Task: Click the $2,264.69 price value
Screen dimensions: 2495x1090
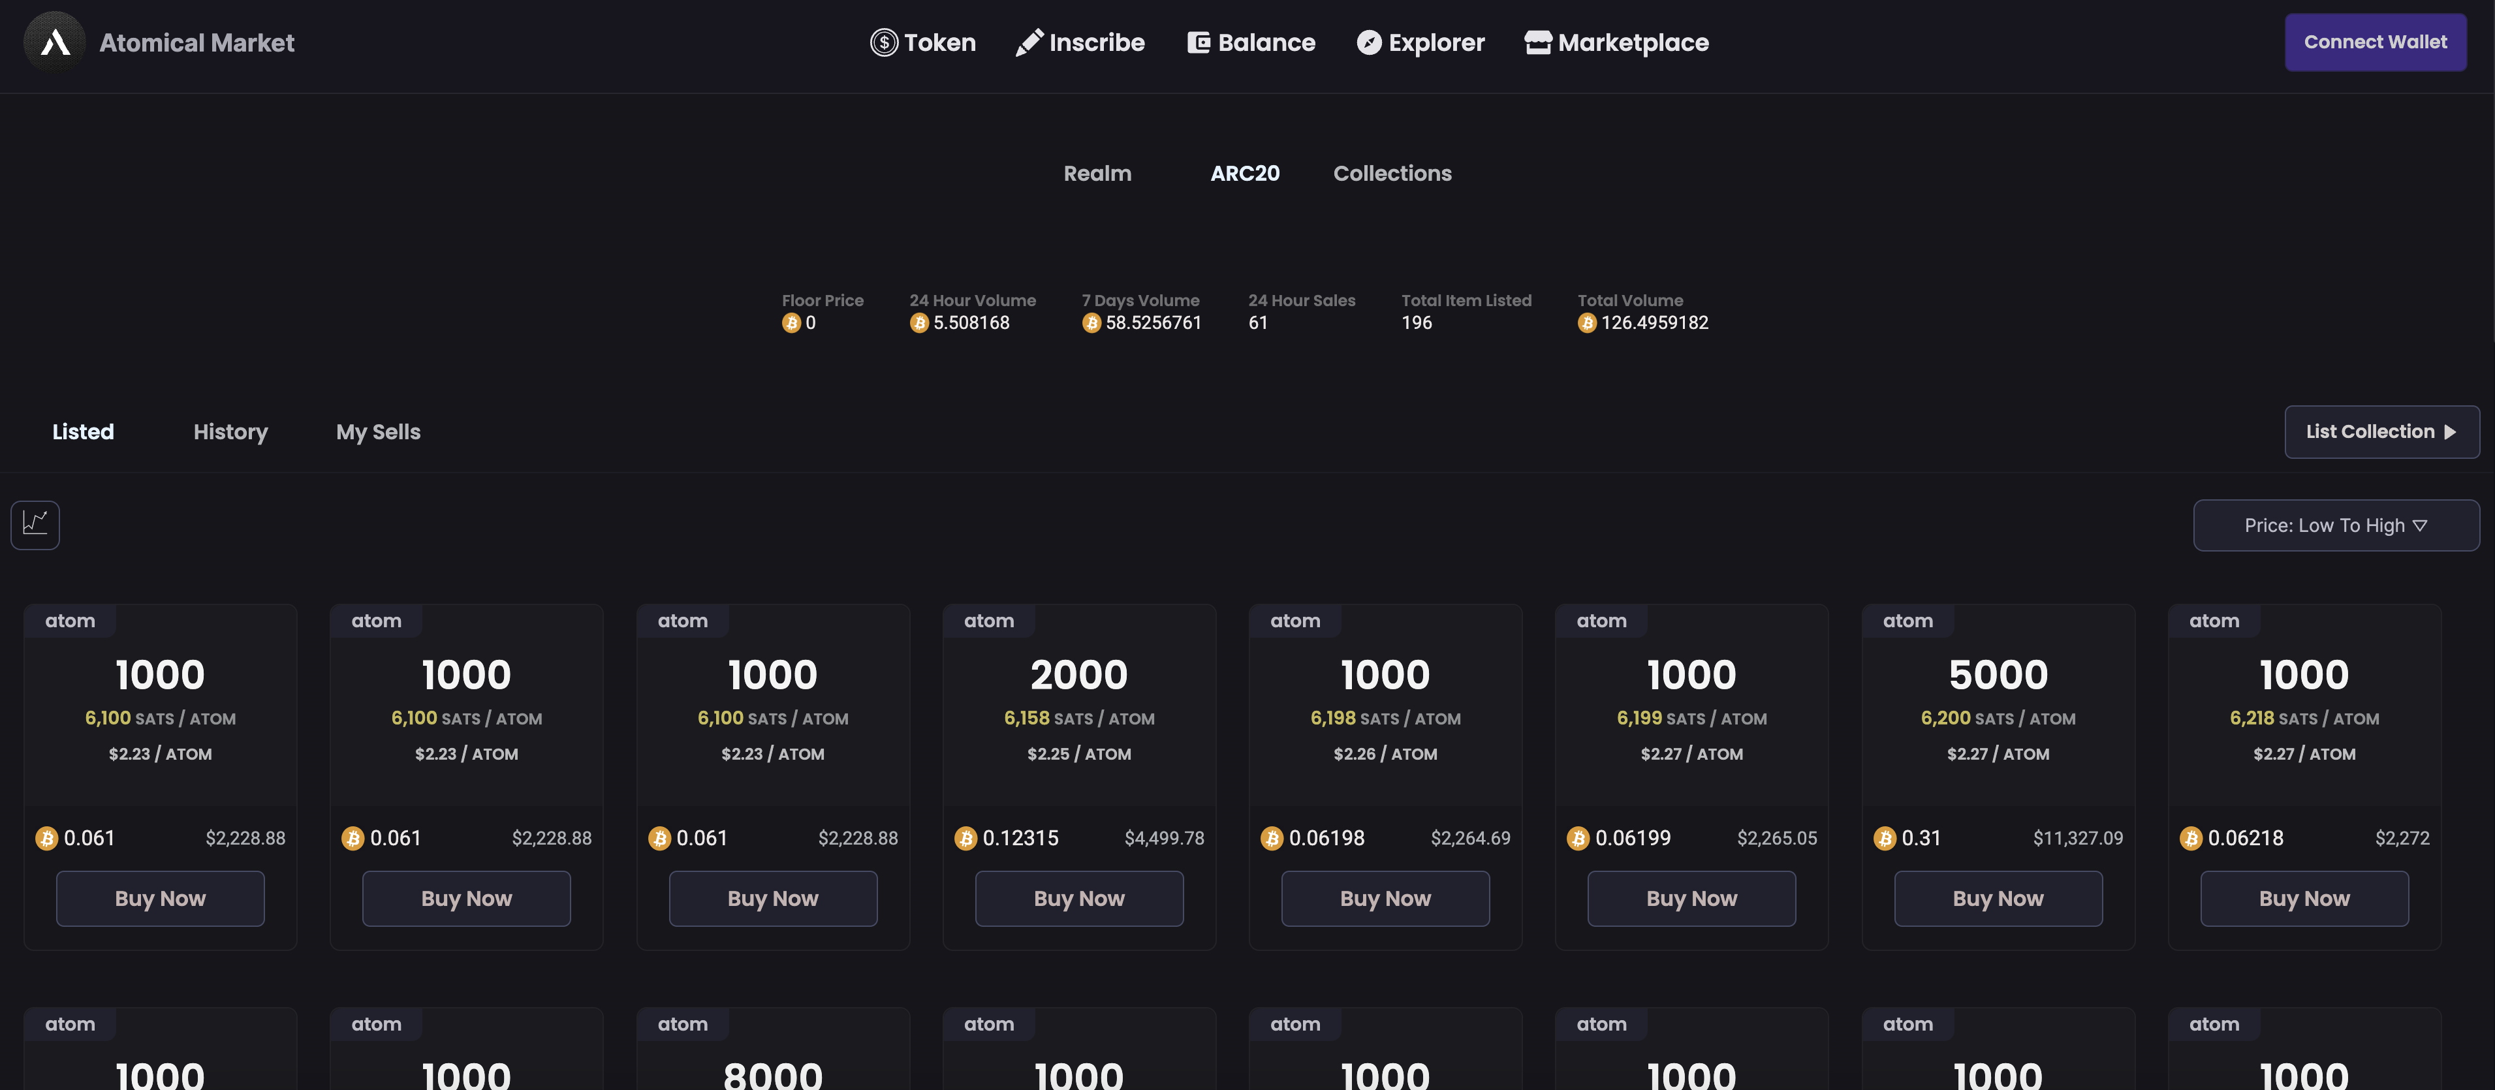Action: (1470, 838)
